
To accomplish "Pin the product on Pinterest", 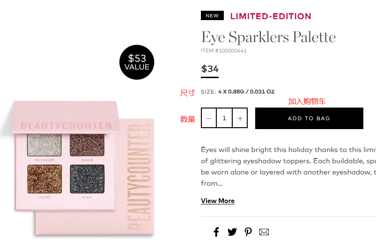I will click(248, 232).
